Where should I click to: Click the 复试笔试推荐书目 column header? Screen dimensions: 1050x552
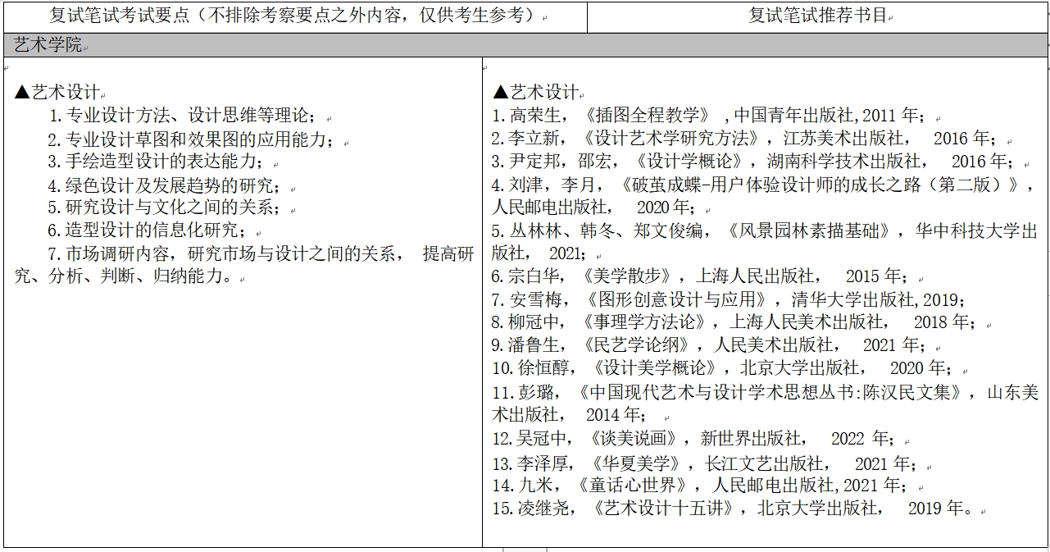pos(818,16)
